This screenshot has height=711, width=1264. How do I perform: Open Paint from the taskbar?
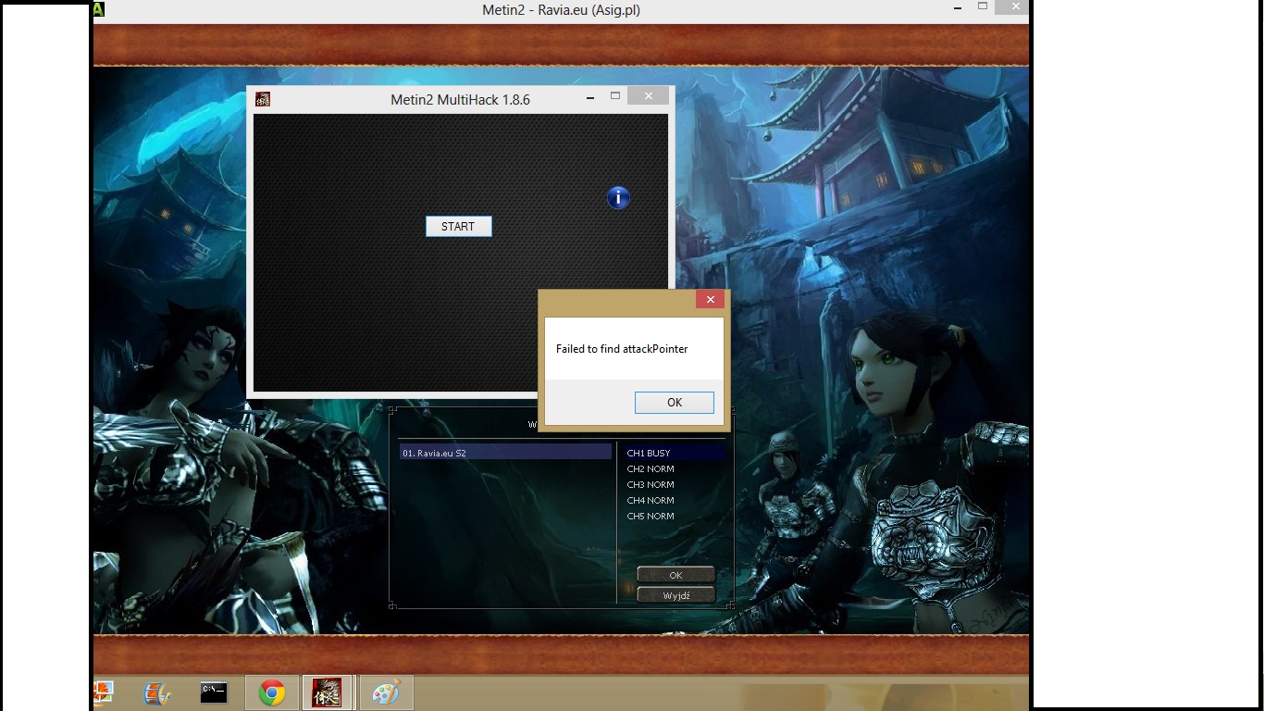386,692
